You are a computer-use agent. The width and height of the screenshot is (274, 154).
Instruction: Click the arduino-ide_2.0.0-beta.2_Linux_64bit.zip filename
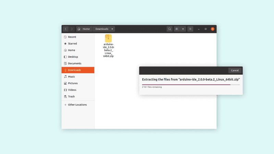pyautogui.click(x=108, y=50)
